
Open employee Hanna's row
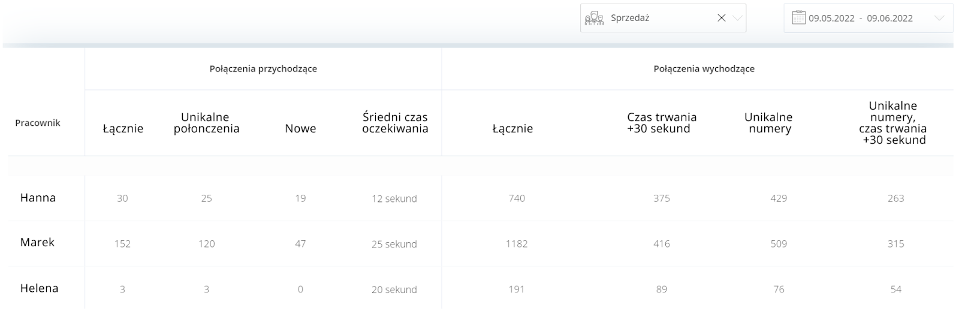tap(38, 198)
